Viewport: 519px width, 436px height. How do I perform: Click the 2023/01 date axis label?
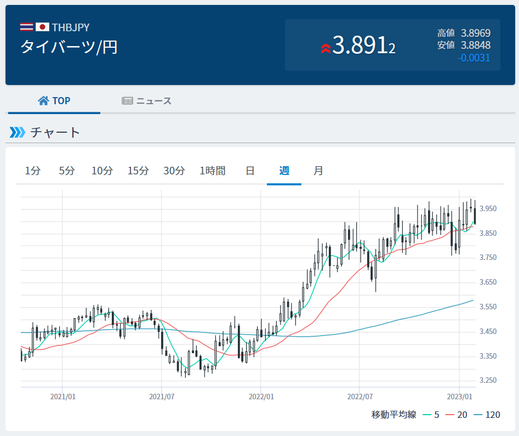click(x=459, y=397)
